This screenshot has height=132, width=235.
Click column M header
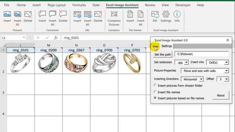tap(48, 45)
